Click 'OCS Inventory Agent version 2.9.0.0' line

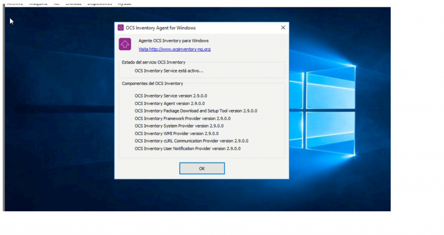pyautogui.click(x=170, y=103)
